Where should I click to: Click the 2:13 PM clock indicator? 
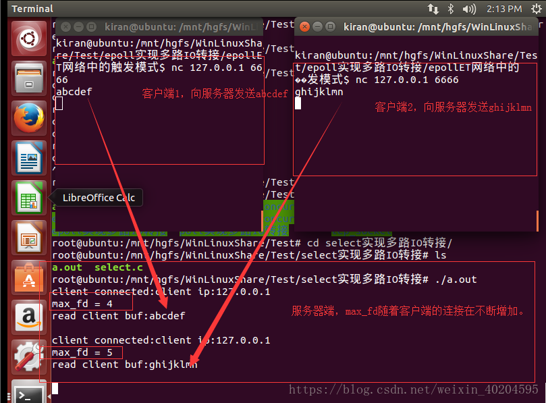[x=504, y=9]
